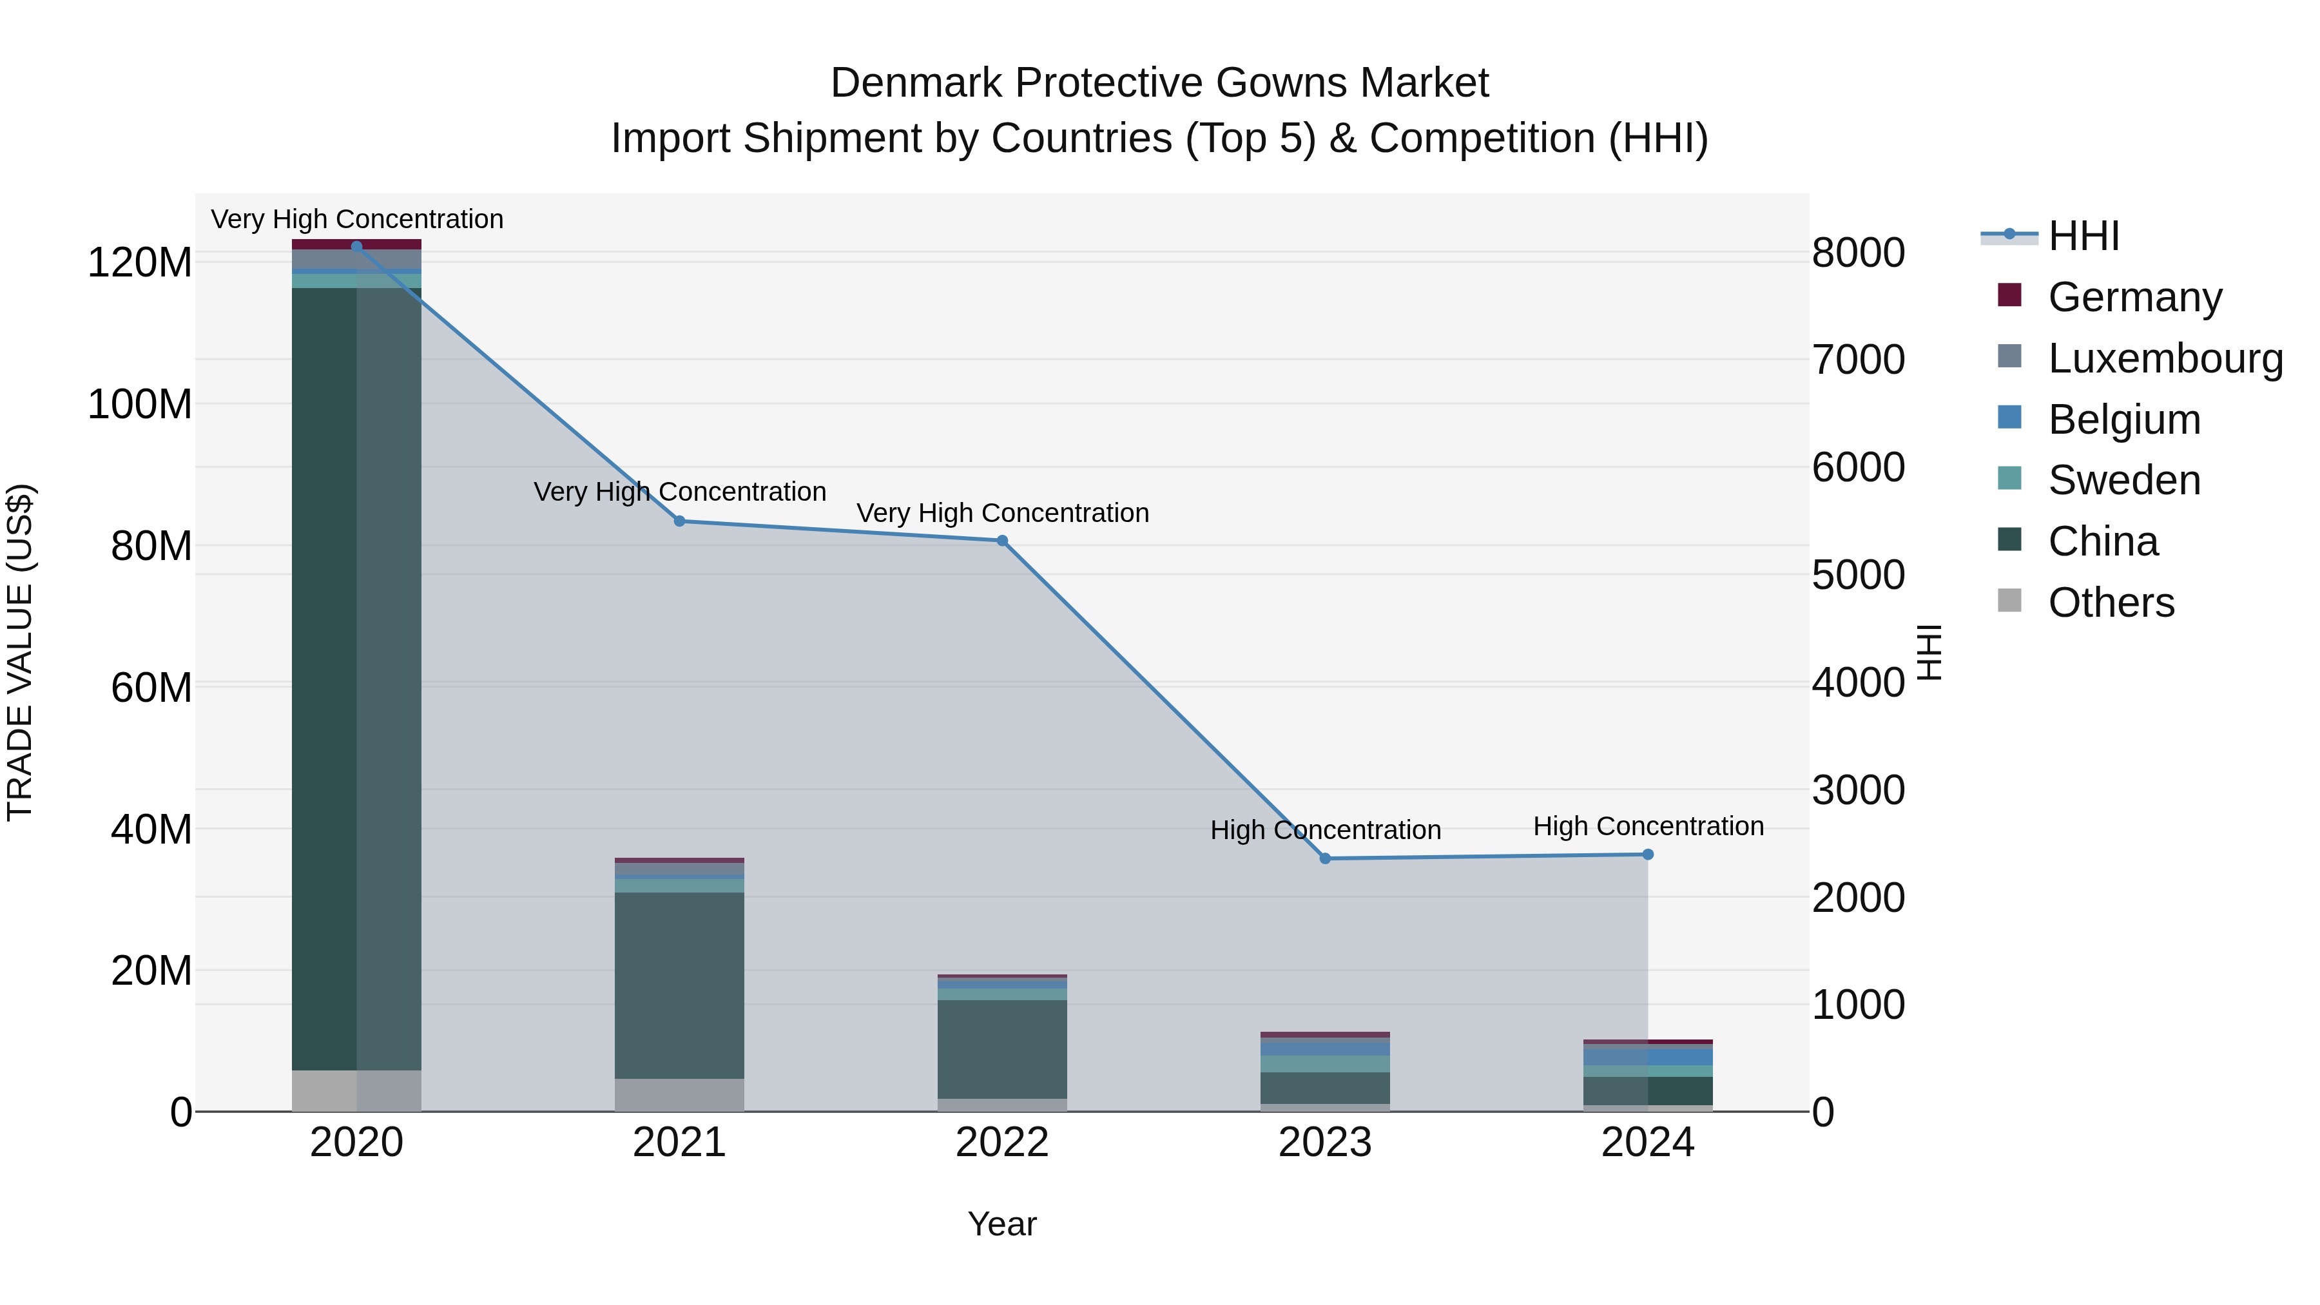Click the 120M trade value axis tick
Screen dimensions: 2320x1305
140,263
